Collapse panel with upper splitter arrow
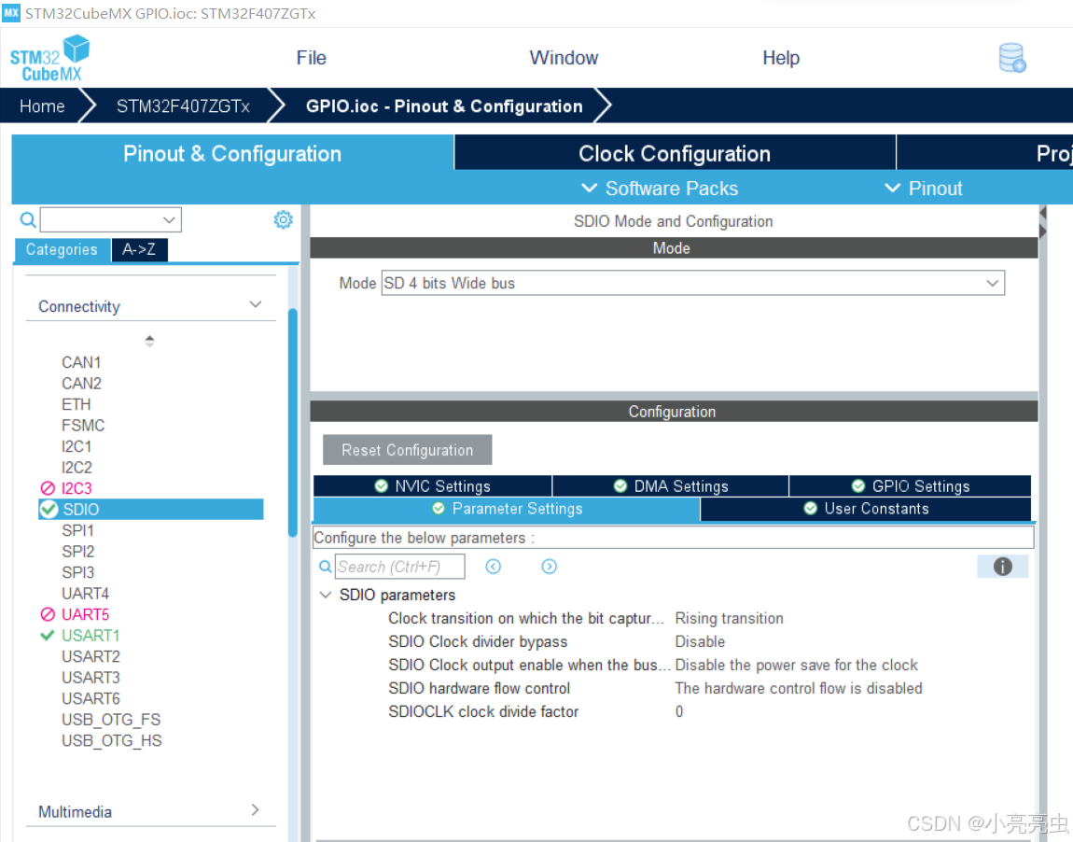1073x842 pixels. click(x=1042, y=214)
